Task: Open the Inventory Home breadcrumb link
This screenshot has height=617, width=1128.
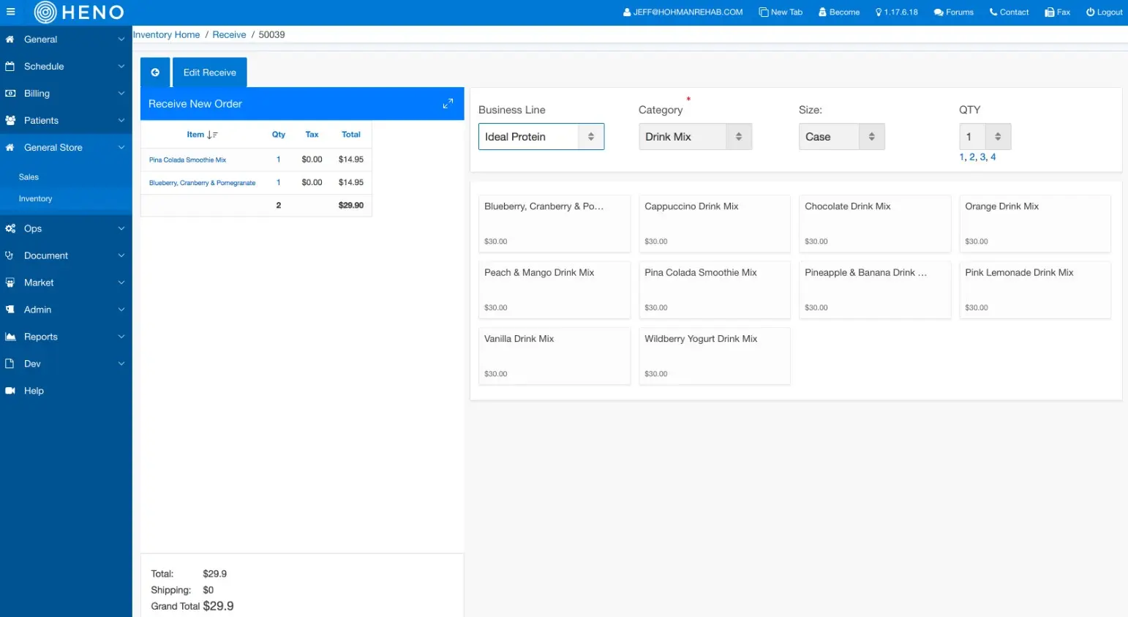Action: [166, 34]
